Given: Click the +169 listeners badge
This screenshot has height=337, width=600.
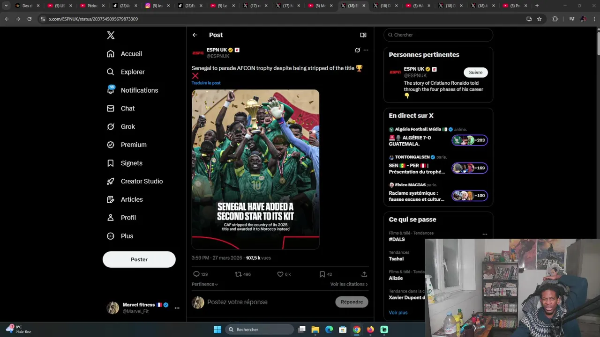Looking at the screenshot, I should 470,168.
